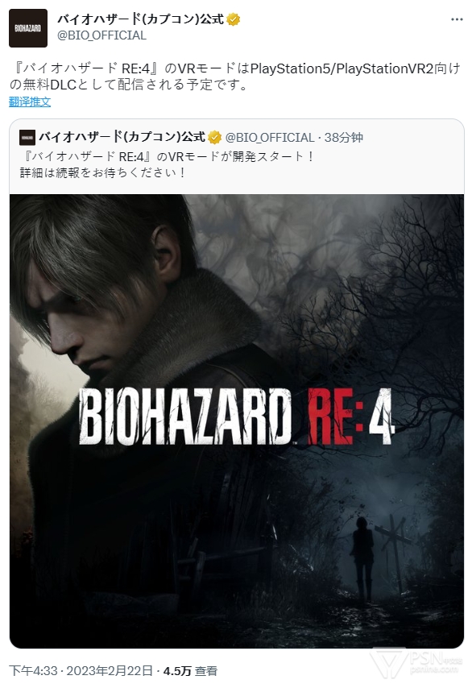Click the PSN watermark logo in the corner

[x=416, y=662]
